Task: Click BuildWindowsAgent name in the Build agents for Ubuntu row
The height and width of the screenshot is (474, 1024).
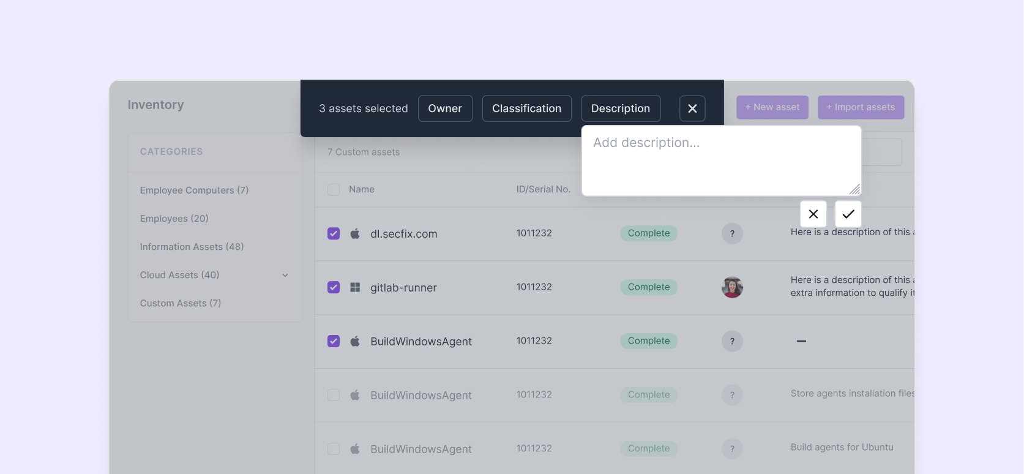Action: [421, 450]
